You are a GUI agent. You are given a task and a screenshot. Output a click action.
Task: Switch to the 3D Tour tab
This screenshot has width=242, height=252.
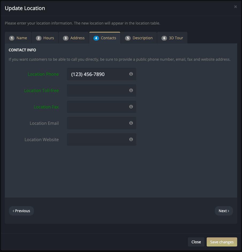[172, 38]
